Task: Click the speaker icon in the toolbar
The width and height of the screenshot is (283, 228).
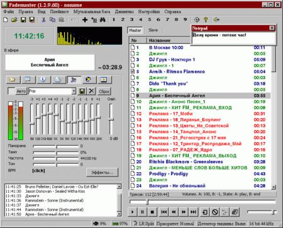Action: click(216, 19)
